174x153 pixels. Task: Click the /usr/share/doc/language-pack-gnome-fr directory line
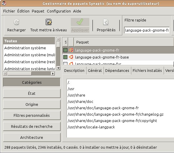click(x=103, y=108)
